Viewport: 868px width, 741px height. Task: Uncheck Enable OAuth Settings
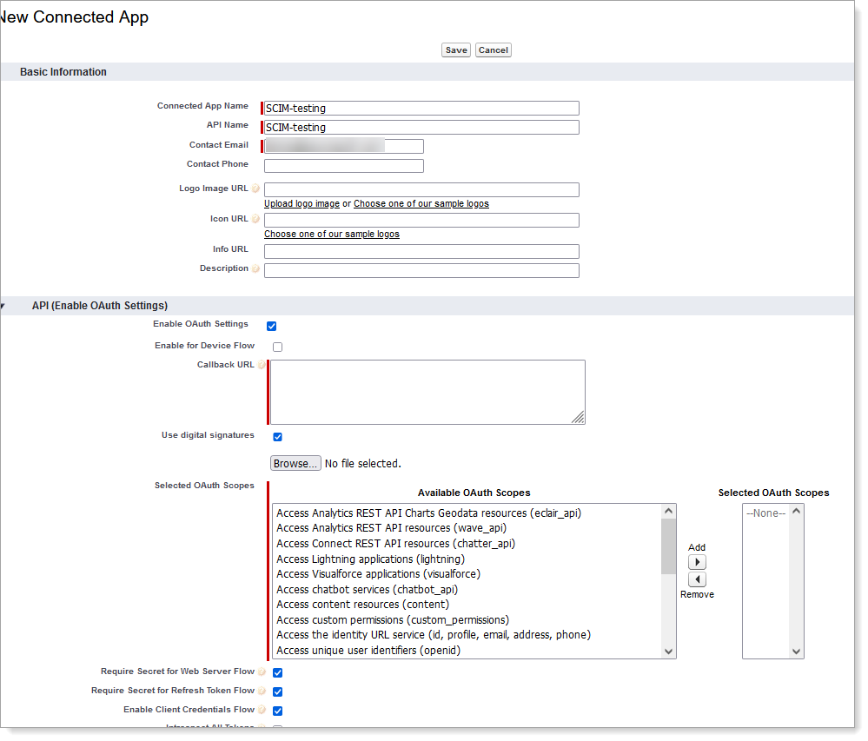[x=271, y=326]
